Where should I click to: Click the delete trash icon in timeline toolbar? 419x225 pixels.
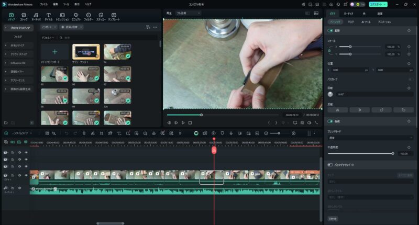point(84,133)
